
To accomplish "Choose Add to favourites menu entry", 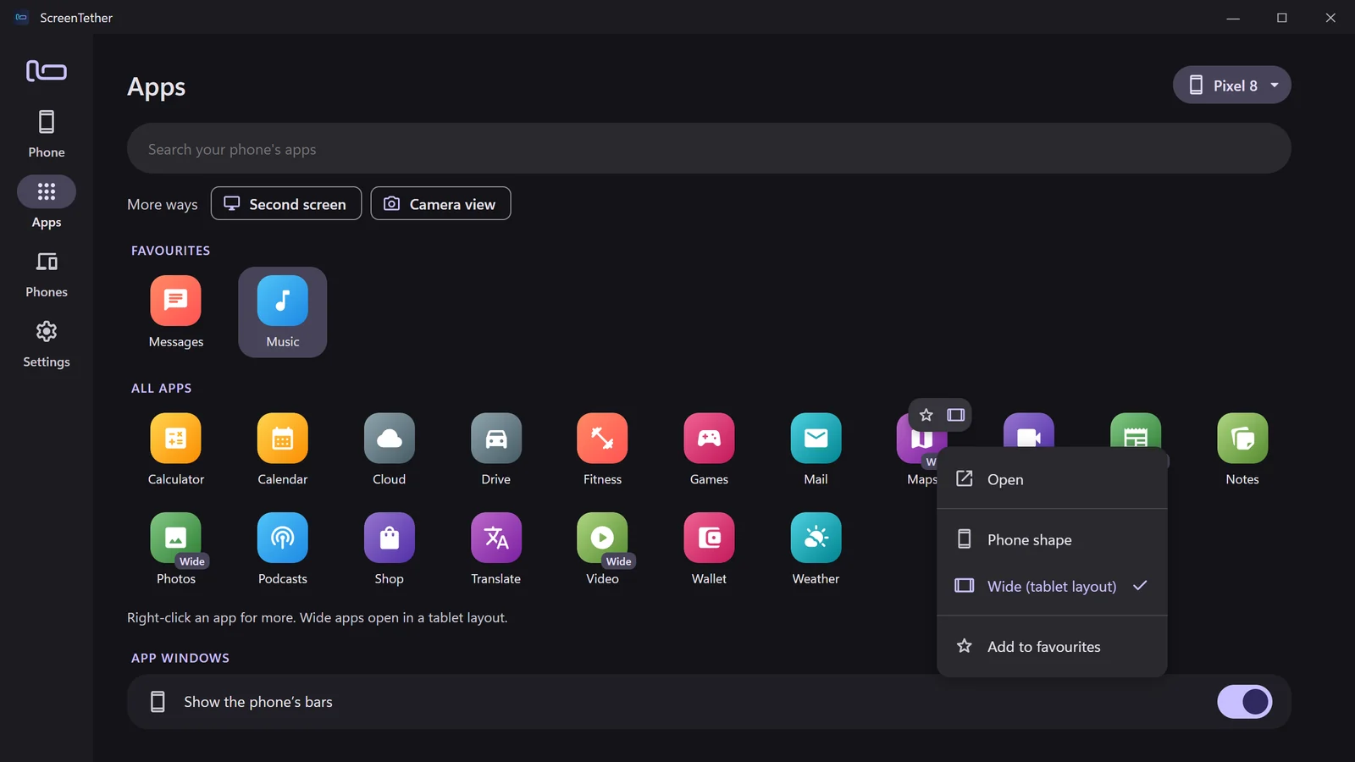I will (1052, 646).
